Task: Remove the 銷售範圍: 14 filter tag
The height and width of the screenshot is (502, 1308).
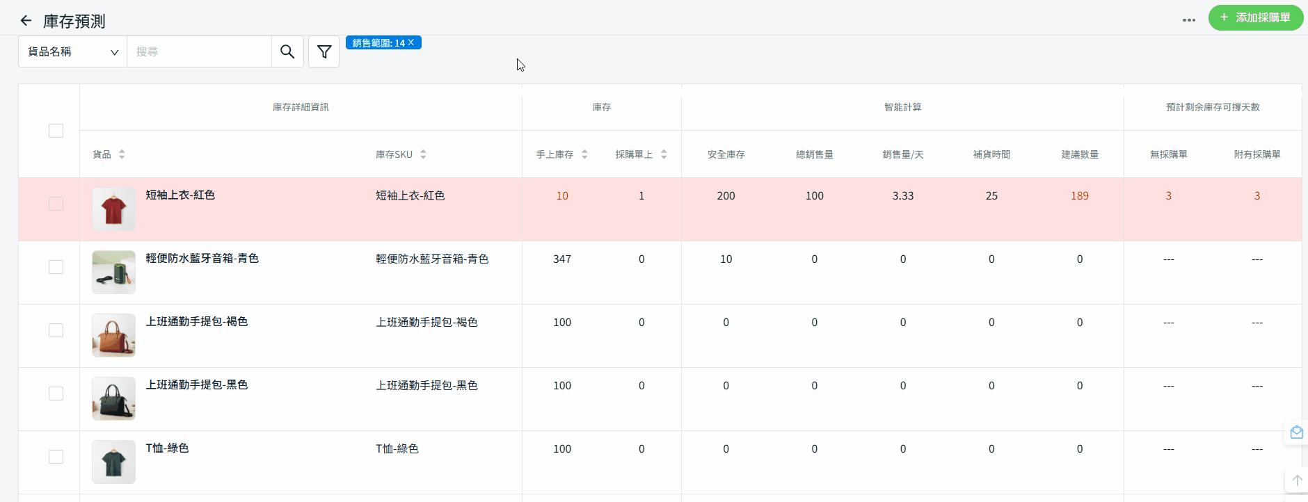Action: point(411,42)
